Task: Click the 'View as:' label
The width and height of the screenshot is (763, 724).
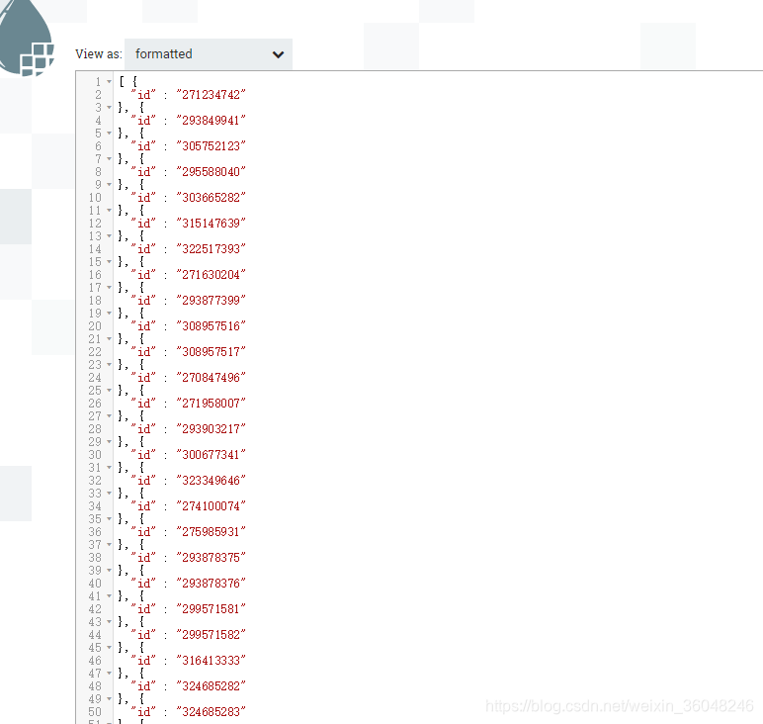Action: click(99, 54)
